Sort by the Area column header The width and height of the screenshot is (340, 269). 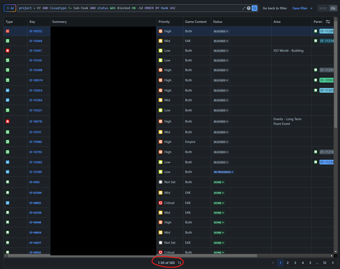pyautogui.click(x=277, y=22)
